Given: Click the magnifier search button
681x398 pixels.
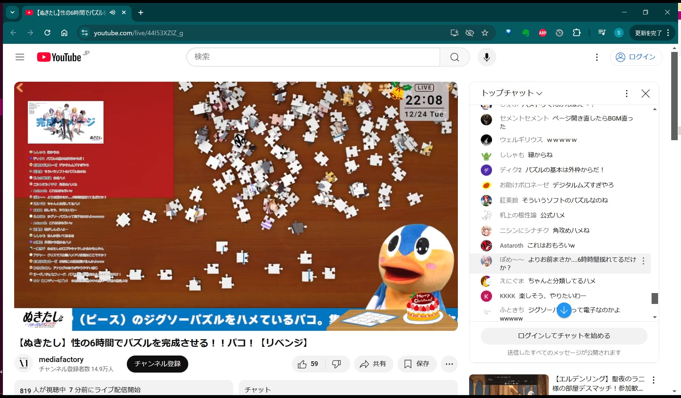Looking at the screenshot, I should point(454,57).
